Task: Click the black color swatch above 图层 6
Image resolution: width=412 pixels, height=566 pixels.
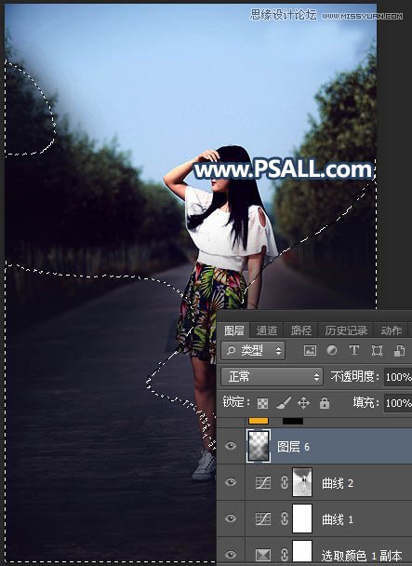Action: point(293,421)
